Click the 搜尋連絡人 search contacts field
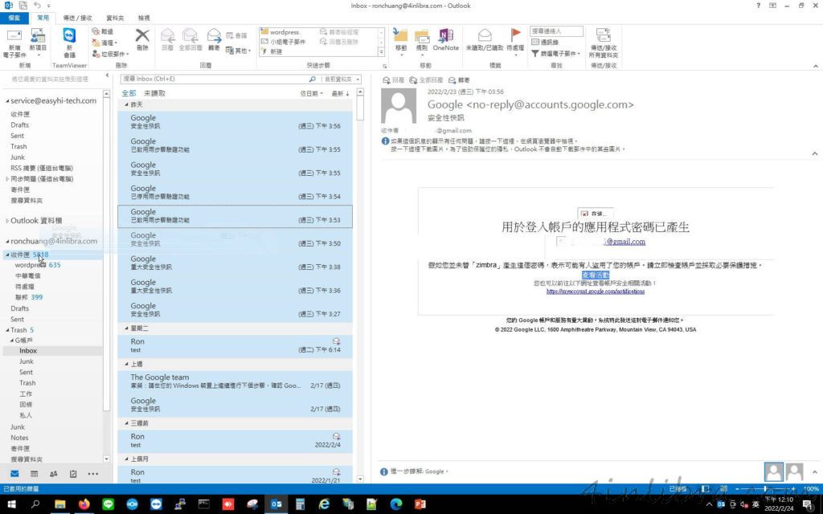 [x=556, y=31]
